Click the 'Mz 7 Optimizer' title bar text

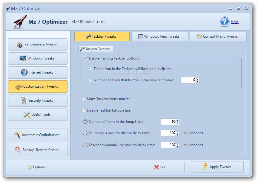coord(26,9)
